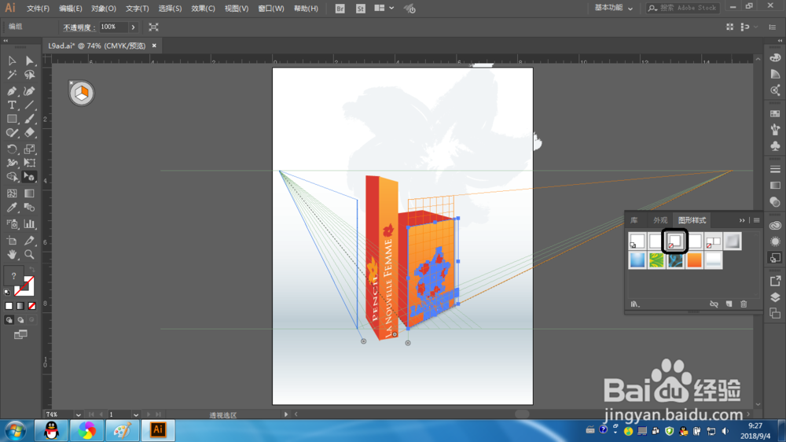Expand the arrange documents dropdown

(x=391, y=8)
